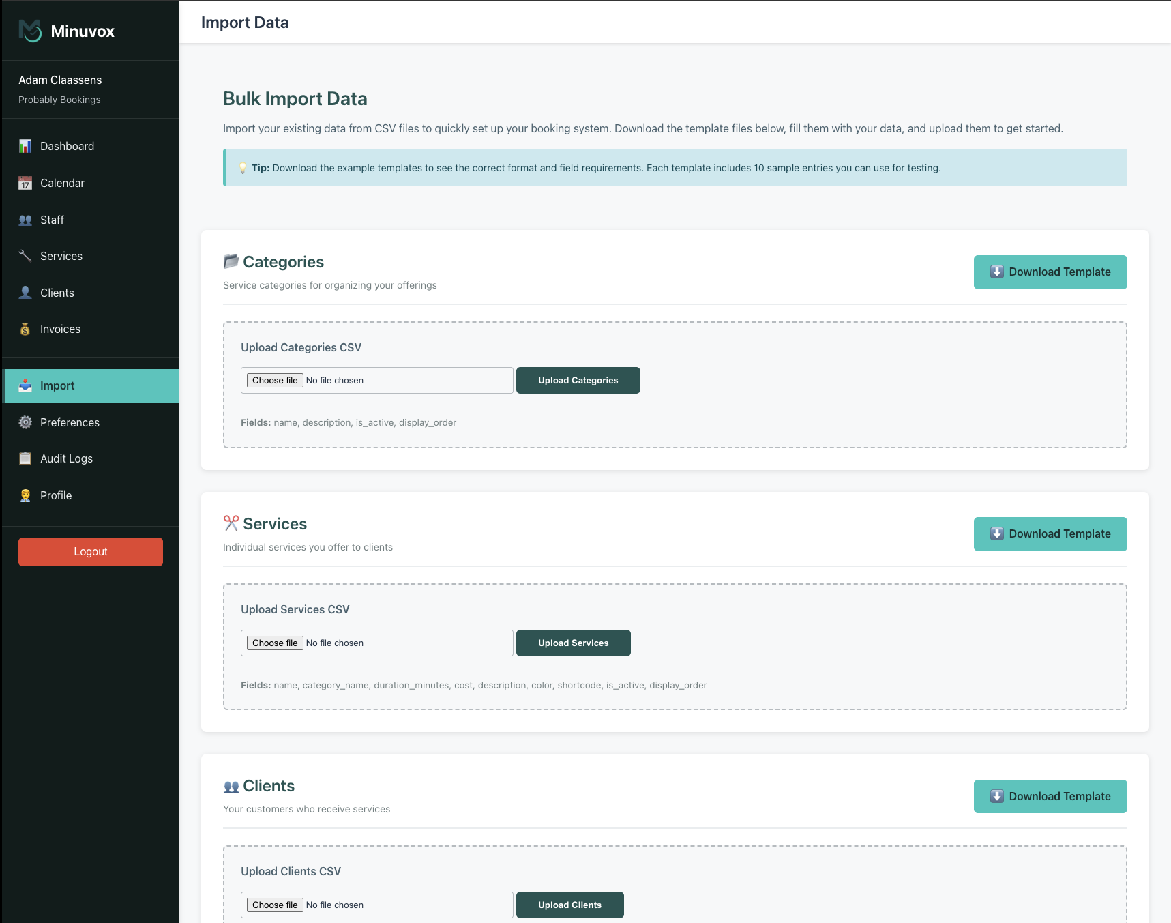Choose a file for Categories CSV
The image size is (1171, 923).
pyautogui.click(x=275, y=380)
